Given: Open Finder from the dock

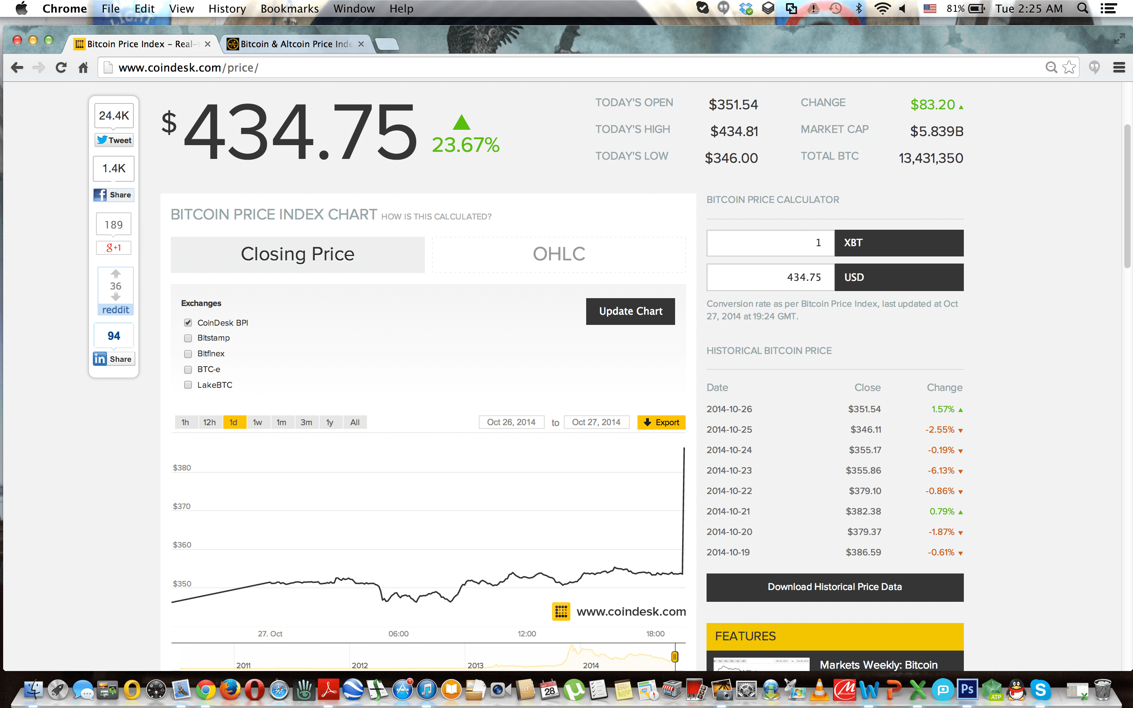Looking at the screenshot, I should click(33, 690).
